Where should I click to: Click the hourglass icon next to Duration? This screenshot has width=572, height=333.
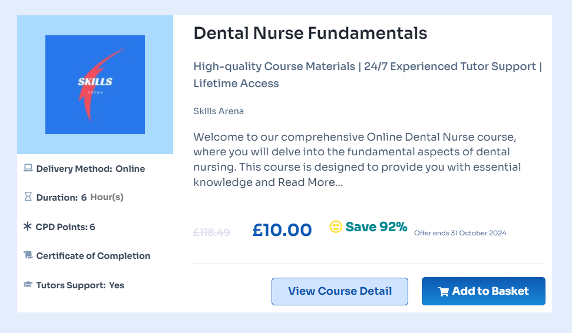coord(28,197)
